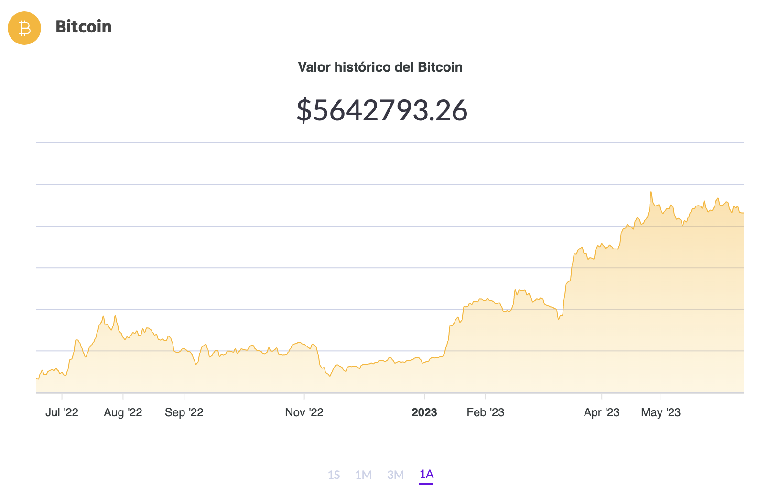The height and width of the screenshot is (498, 758).
Task: Click the Bitcoin title heading
Action: [83, 27]
